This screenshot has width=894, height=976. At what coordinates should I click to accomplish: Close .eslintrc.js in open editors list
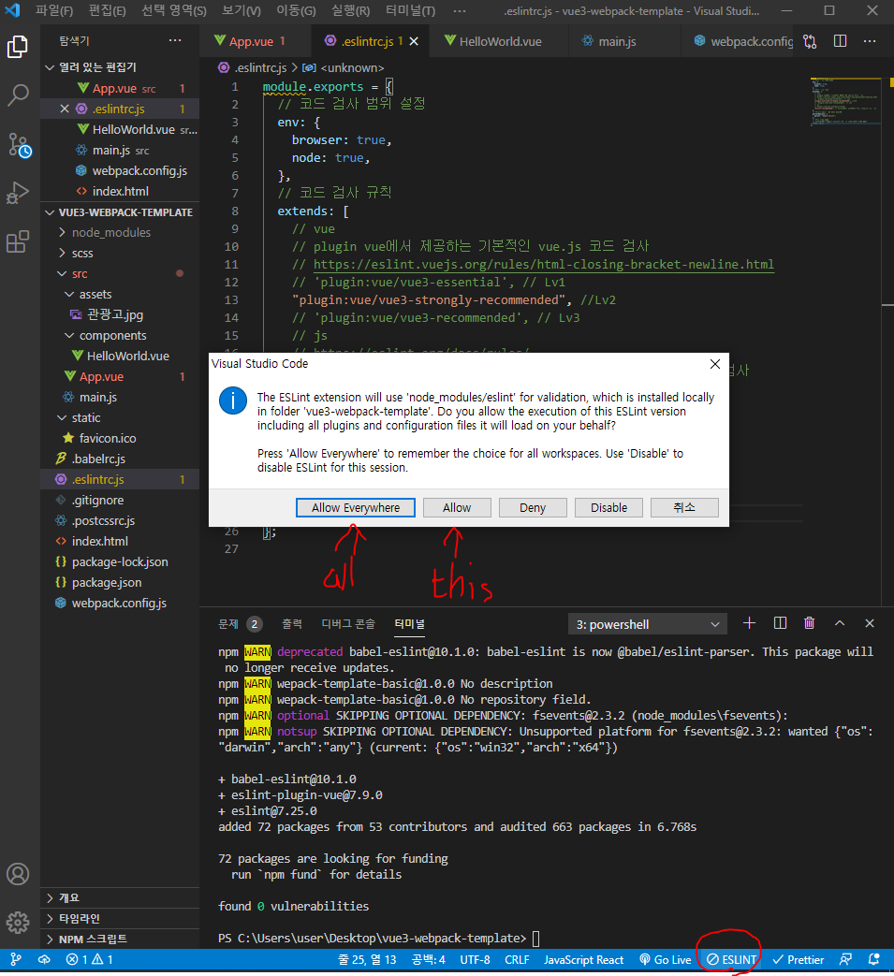point(64,109)
